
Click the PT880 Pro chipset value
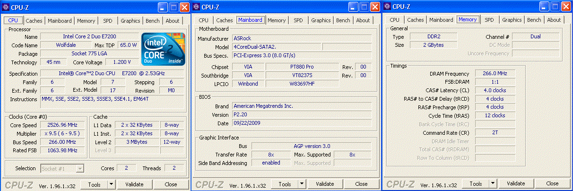(302, 67)
